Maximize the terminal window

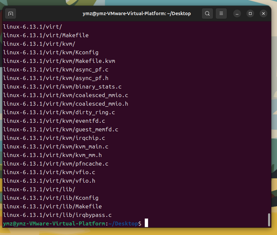[250, 14]
